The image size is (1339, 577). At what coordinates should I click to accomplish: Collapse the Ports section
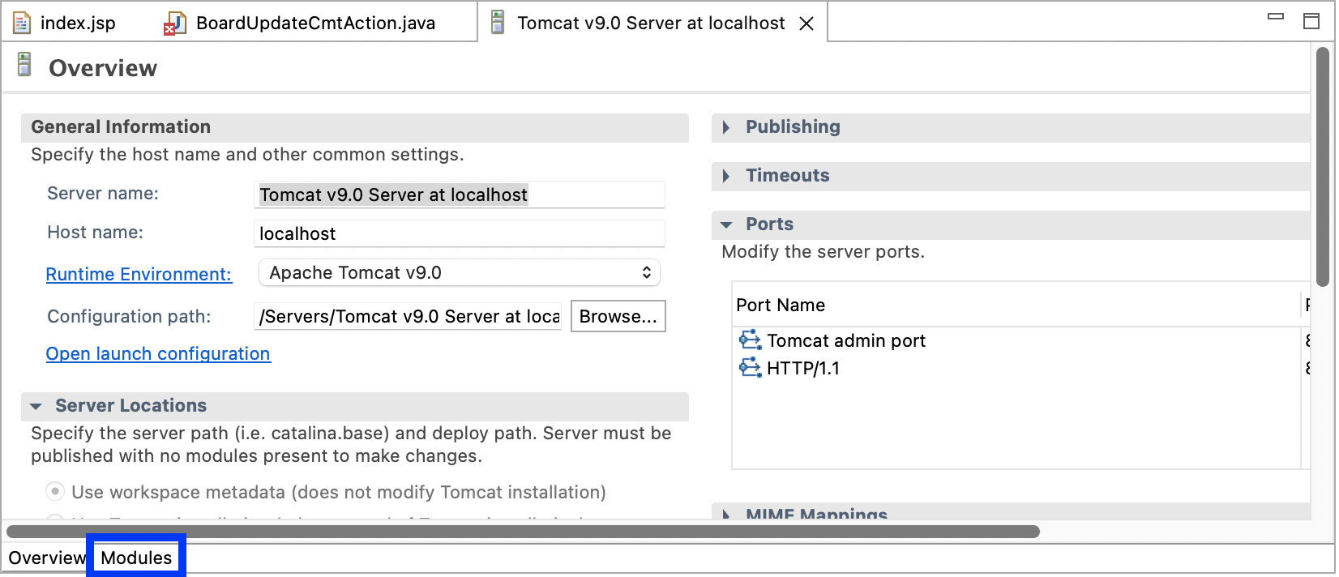coord(726,224)
